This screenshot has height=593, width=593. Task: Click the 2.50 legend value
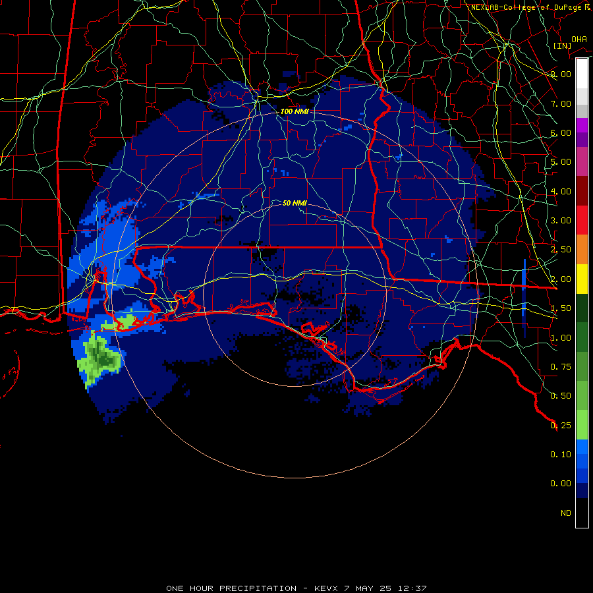pyautogui.click(x=561, y=250)
